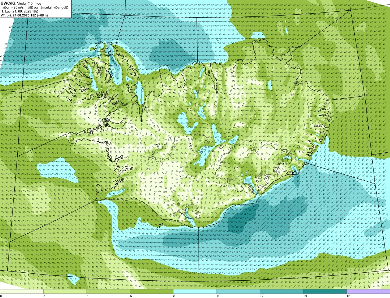The image size is (390, 298).
Task: Click the "10" label on the wind scale
Action: 218,296
